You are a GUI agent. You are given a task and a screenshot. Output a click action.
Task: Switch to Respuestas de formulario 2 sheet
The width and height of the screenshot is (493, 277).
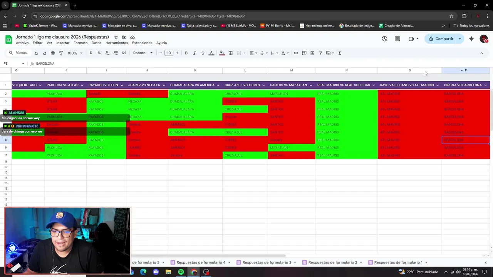(333, 262)
